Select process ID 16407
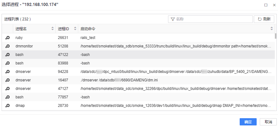 click(x=63, y=80)
